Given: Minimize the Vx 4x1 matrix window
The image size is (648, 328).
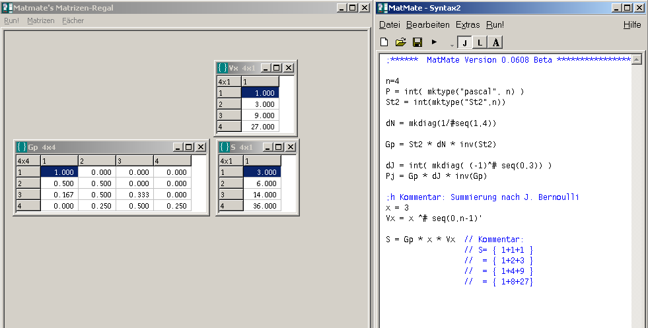Looking at the screenshot, I should (x=266, y=68).
